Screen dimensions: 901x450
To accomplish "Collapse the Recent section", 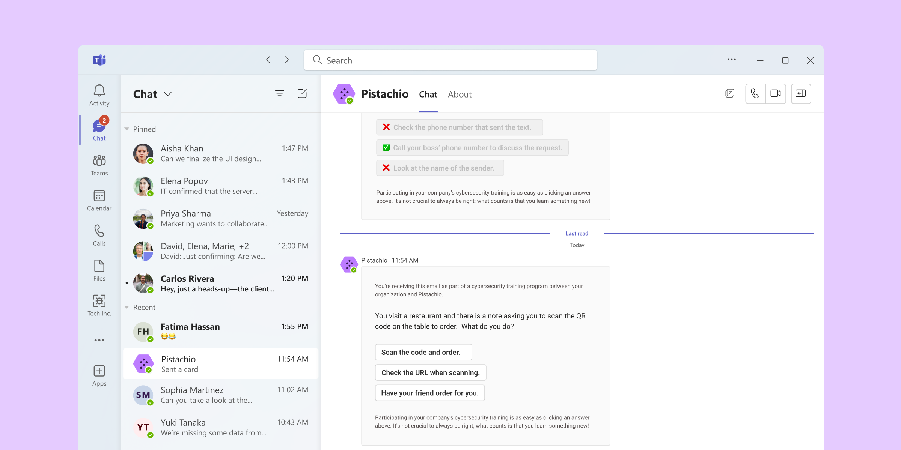I will click(127, 307).
